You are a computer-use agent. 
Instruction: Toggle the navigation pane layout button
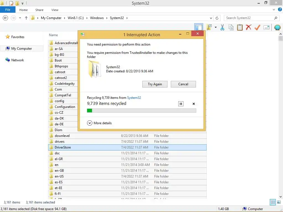(x=199, y=27)
